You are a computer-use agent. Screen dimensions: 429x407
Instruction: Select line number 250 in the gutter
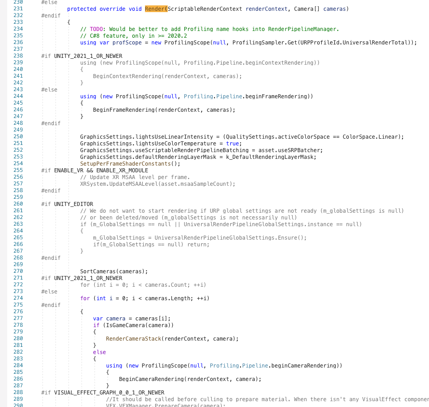pos(18,137)
